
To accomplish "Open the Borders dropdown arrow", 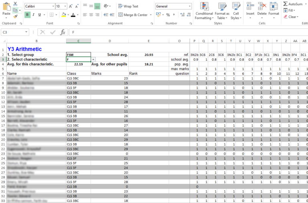I will click(56, 15).
